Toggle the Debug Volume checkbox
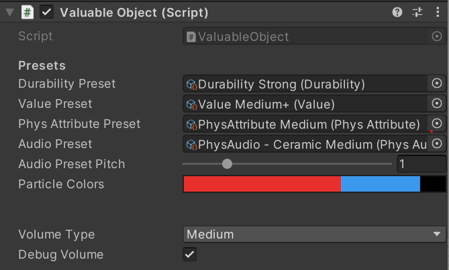Screen dimensions: 449x270 tap(190, 255)
